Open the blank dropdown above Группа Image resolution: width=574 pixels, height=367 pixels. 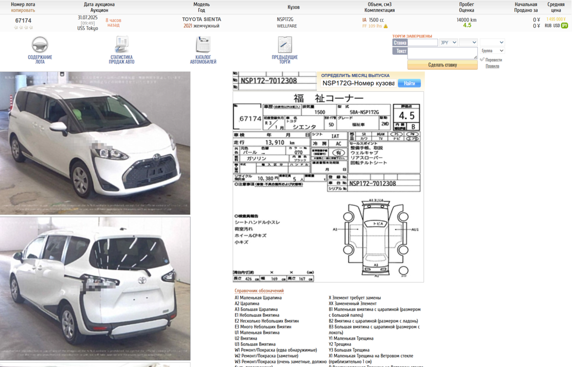click(x=492, y=43)
